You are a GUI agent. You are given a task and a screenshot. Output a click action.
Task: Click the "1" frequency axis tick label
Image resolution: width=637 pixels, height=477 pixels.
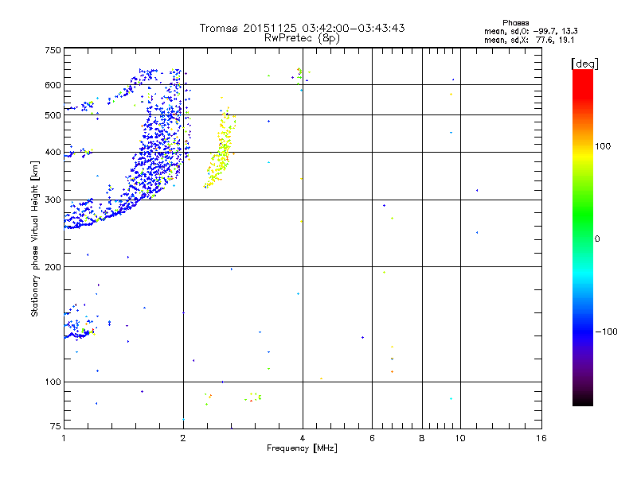coord(64,438)
